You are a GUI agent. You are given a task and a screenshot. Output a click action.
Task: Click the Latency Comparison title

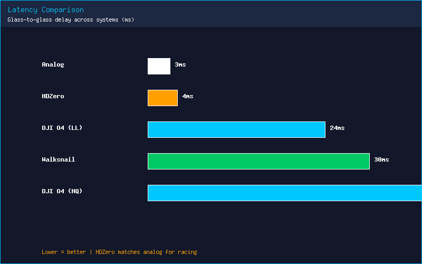[x=46, y=10]
